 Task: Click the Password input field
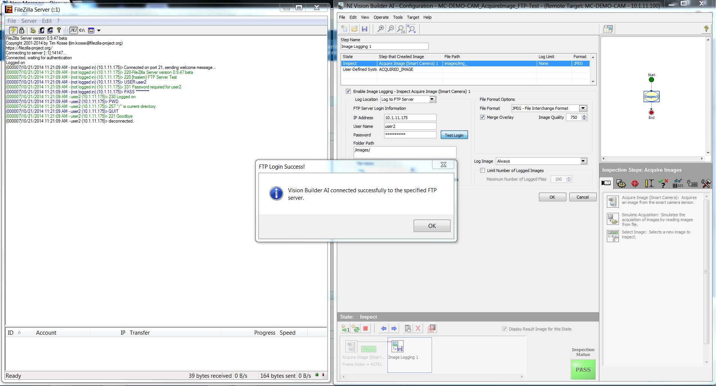click(x=410, y=135)
